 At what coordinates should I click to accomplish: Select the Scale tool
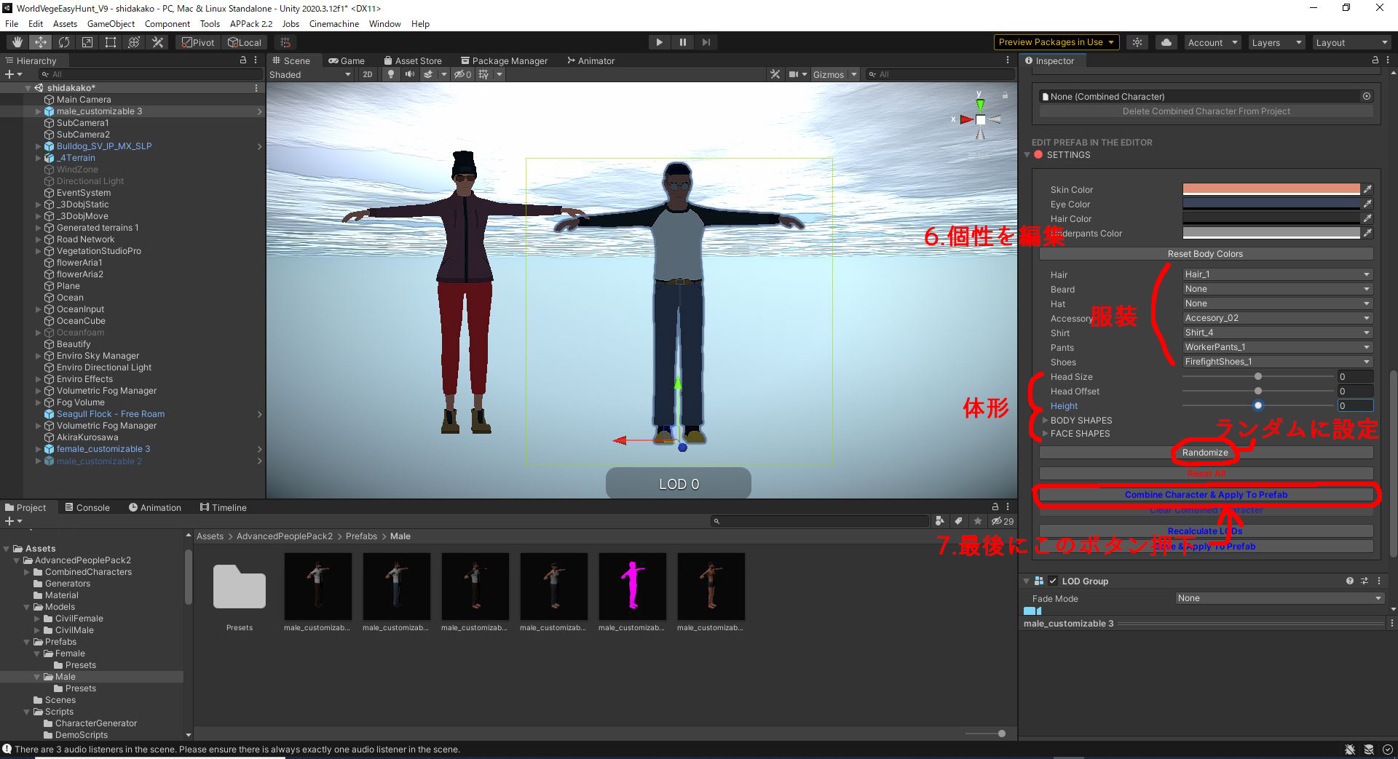pyautogui.click(x=87, y=41)
